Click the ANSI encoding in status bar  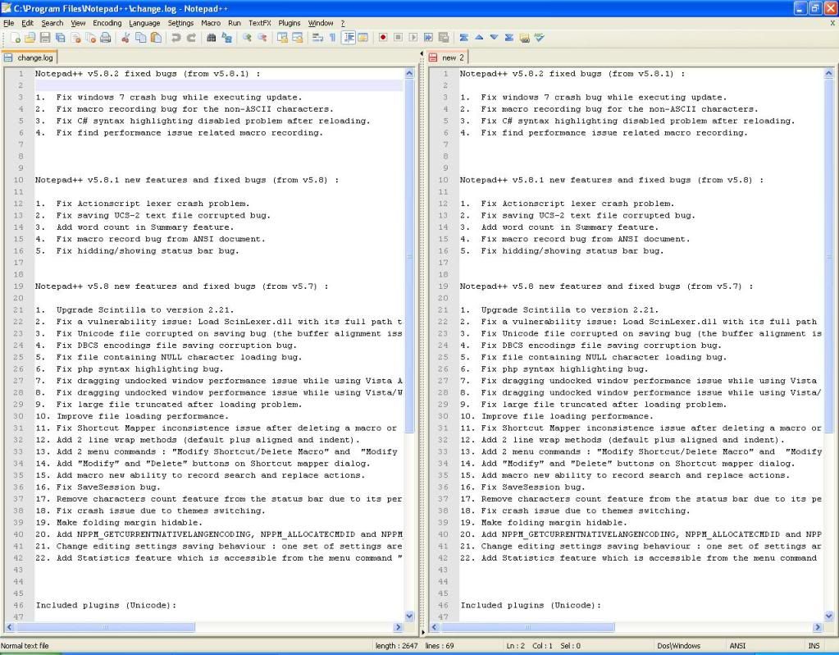tap(737, 646)
